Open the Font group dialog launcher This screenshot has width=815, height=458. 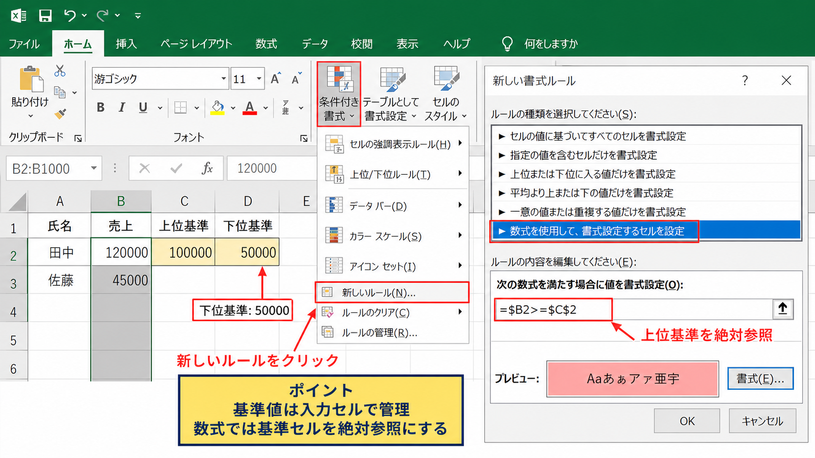304,139
